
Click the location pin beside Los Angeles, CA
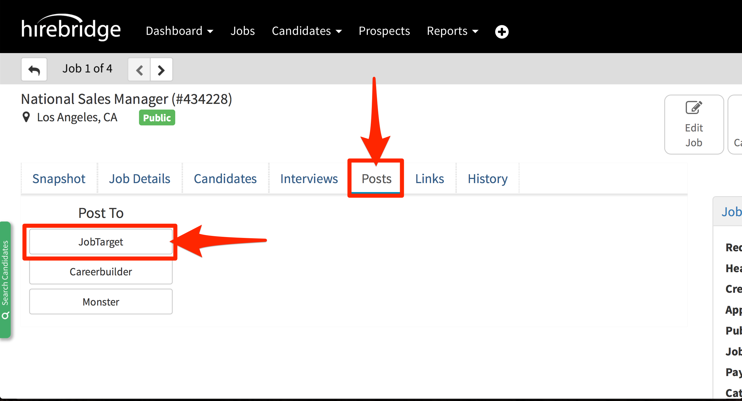click(26, 117)
